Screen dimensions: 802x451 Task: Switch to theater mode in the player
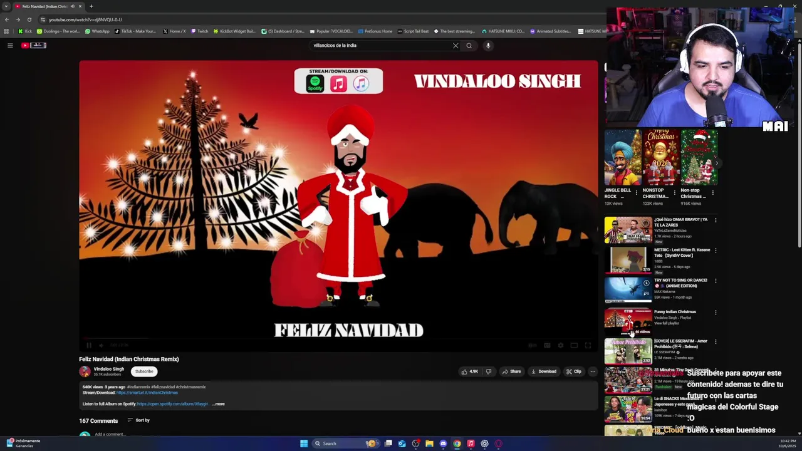point(574,345)
